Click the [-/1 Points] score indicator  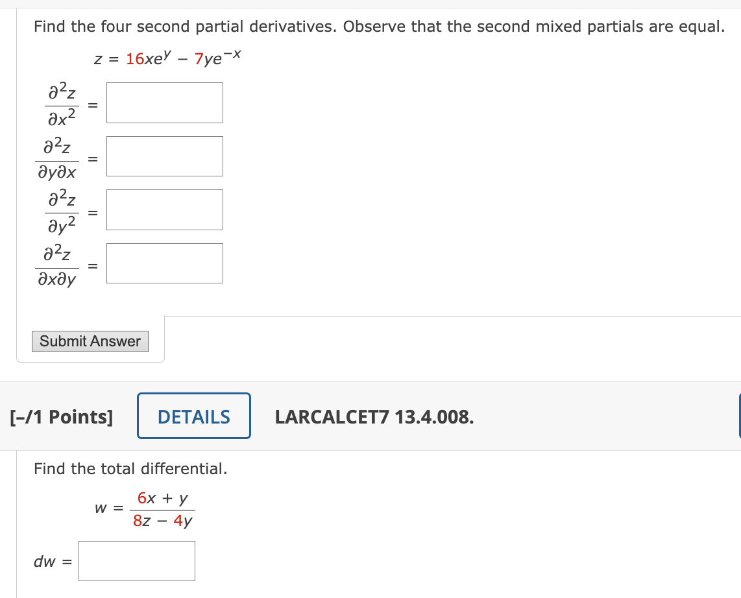(x=62, y=417)
